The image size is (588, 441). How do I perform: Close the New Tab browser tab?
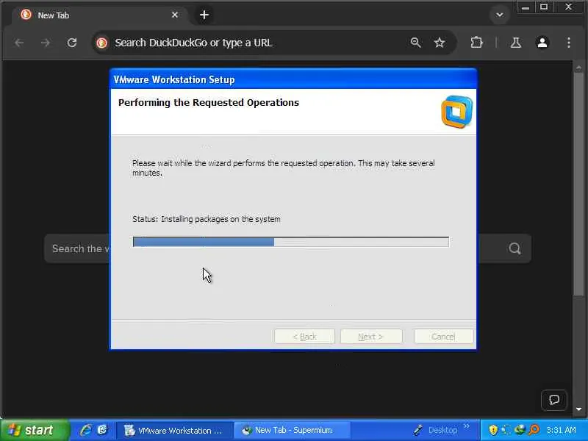tap(175, 15)
